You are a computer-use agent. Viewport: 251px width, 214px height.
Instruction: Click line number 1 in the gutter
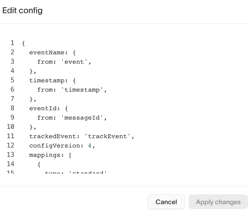[12, 43]
